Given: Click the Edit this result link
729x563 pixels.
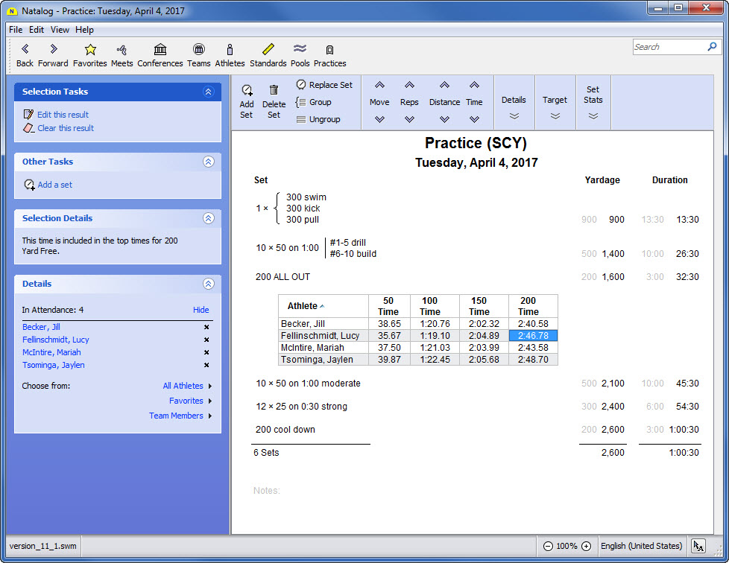Looking at the screenshot, I should pyautogui.click(x=63, y=115).
